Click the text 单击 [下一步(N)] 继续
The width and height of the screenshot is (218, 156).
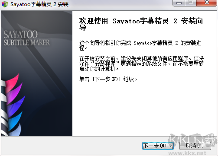pyautogui.click(x=108, y=79)
